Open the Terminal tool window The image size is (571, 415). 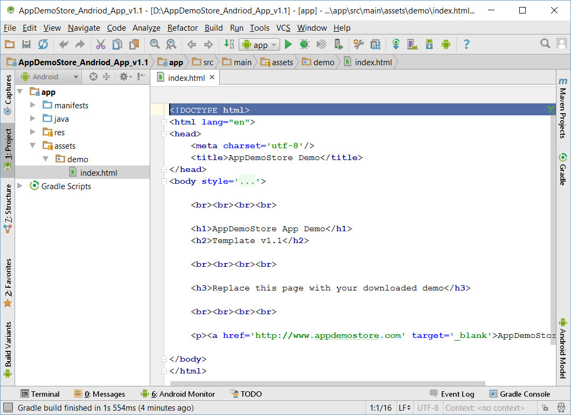[40, 394]
